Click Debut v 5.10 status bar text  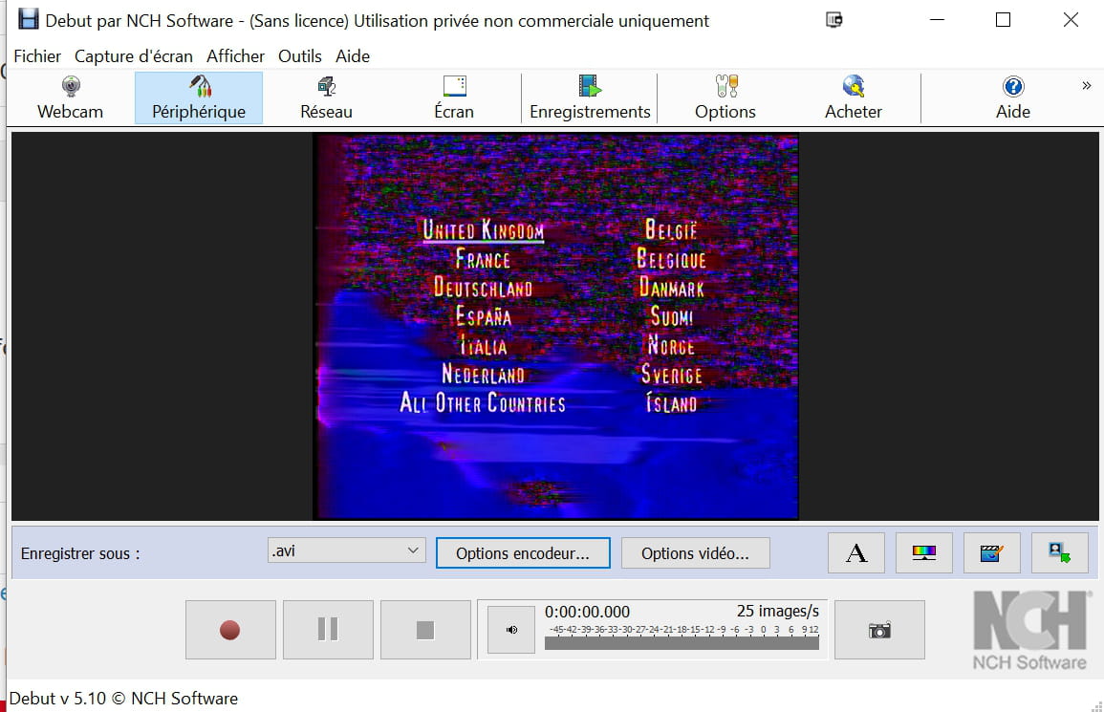[x=123, y=699]
